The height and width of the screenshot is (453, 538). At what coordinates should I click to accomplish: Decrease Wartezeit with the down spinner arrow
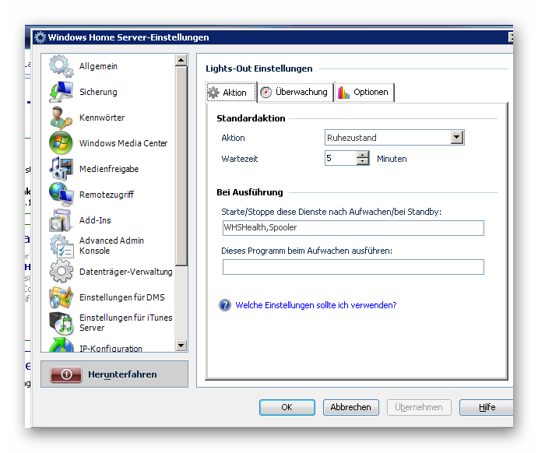[x=362, y=162]
